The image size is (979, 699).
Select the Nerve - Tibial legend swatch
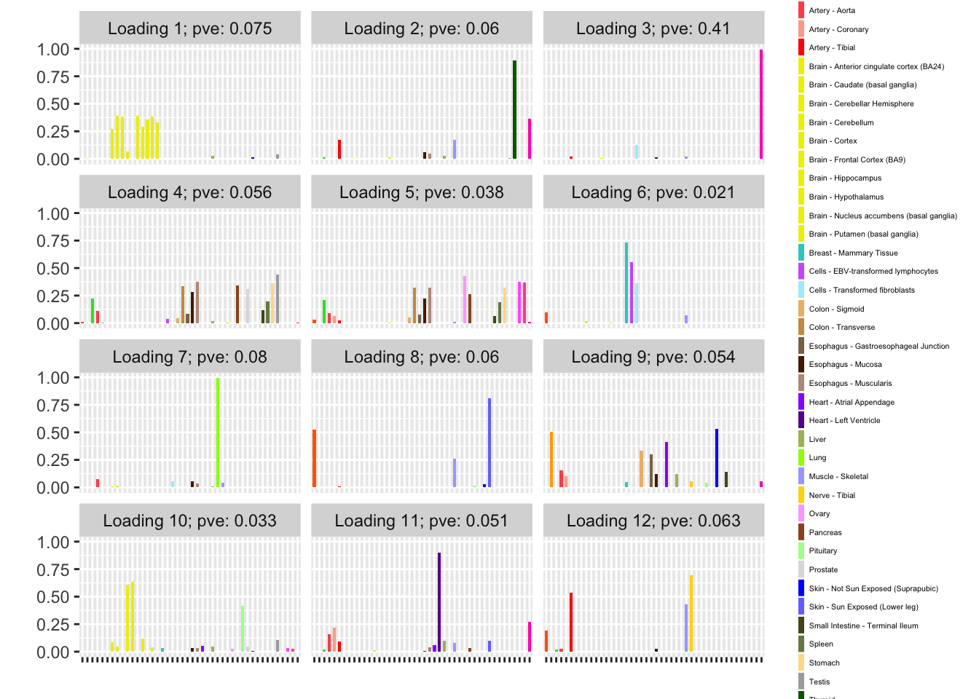point(801,495)
